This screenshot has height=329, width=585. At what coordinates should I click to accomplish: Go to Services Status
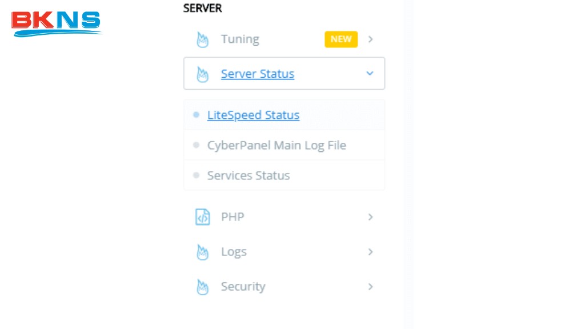tap(249, 175)
